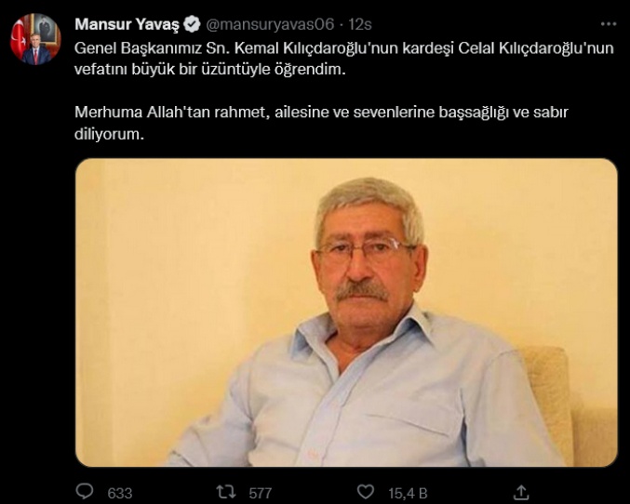
Task: Open the reply speech bubble icon
Action: pyautogui.click(x=85, y=492)
